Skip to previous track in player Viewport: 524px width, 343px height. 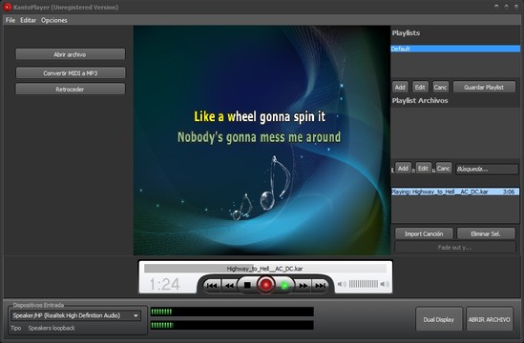212,286
